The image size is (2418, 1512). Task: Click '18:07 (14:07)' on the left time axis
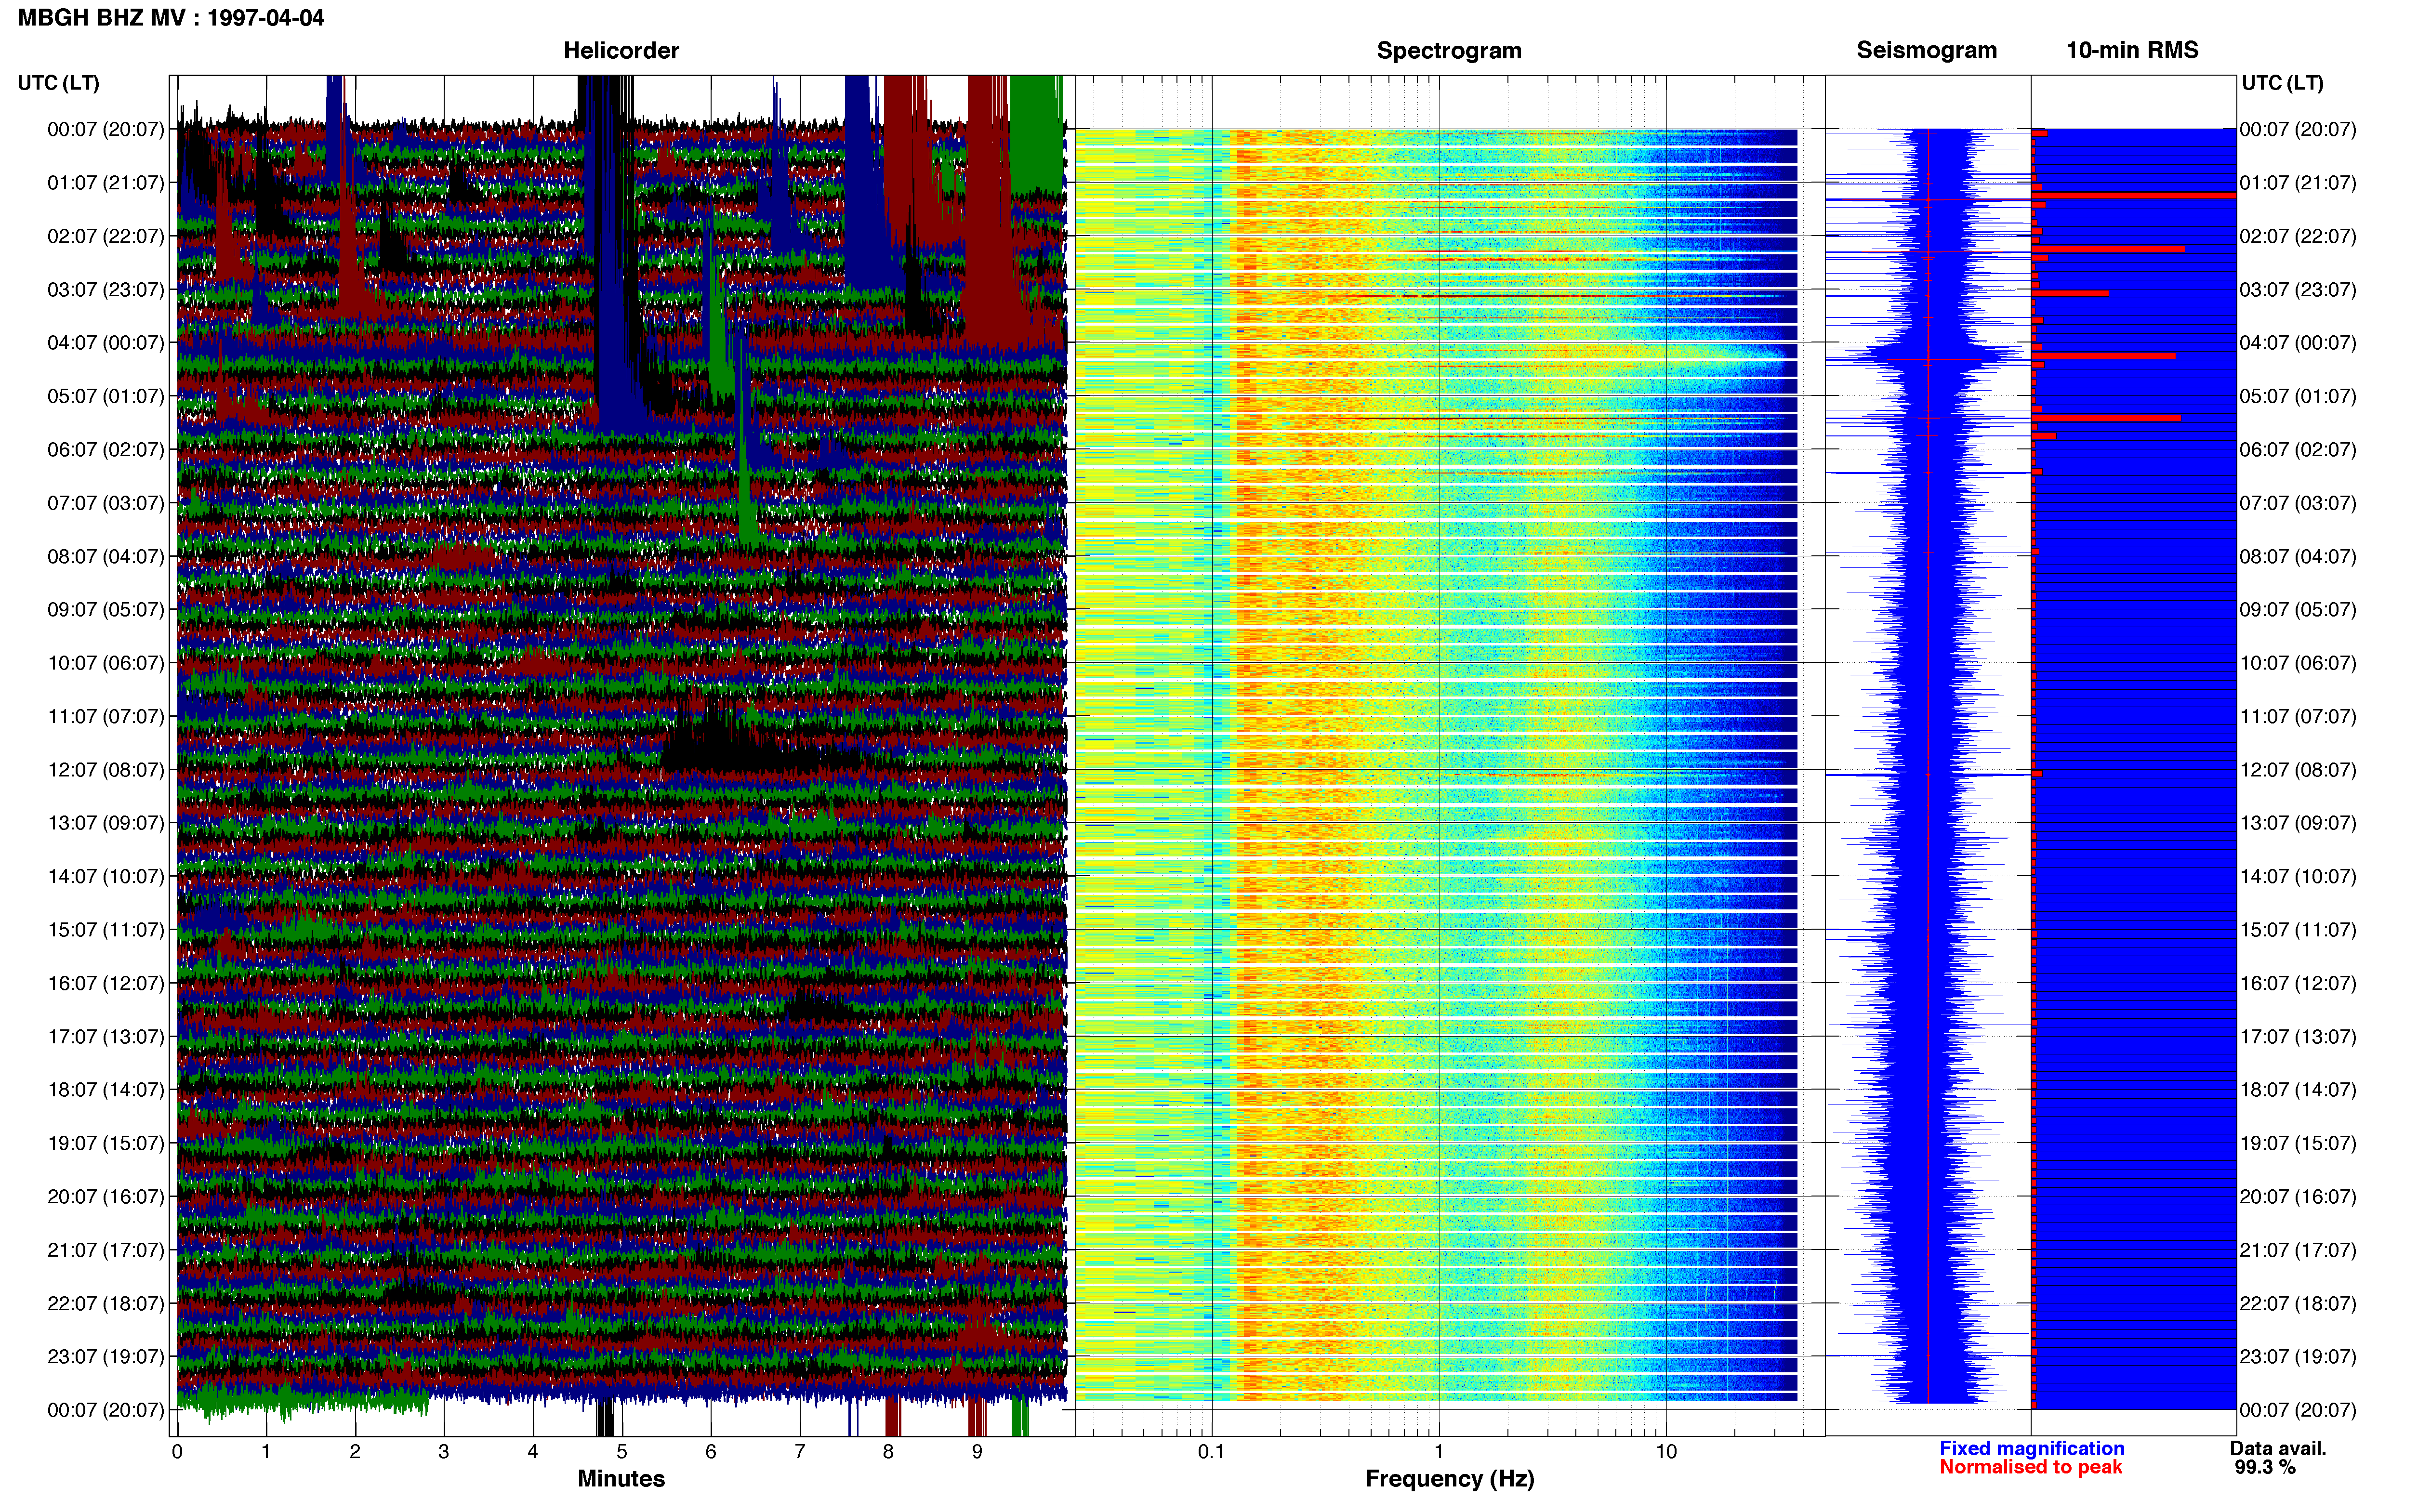pos(106,1090)
